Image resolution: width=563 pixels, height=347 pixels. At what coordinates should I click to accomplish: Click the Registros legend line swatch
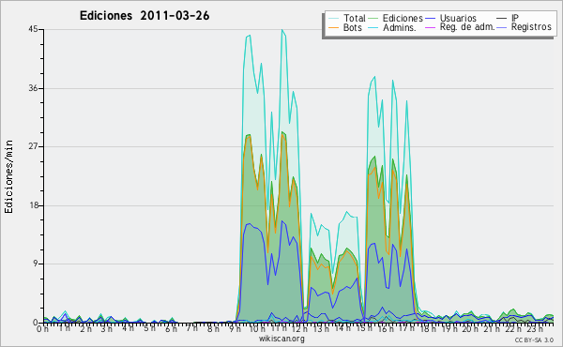coord(502,27)
